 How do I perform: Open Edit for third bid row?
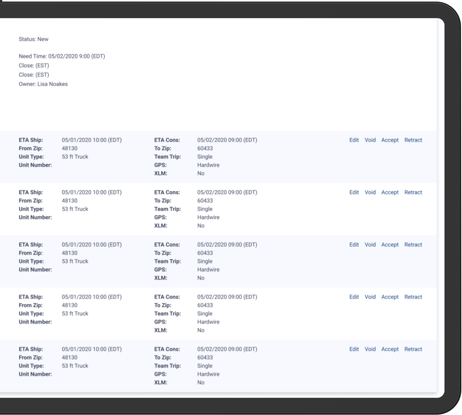[x=354, y=245]
